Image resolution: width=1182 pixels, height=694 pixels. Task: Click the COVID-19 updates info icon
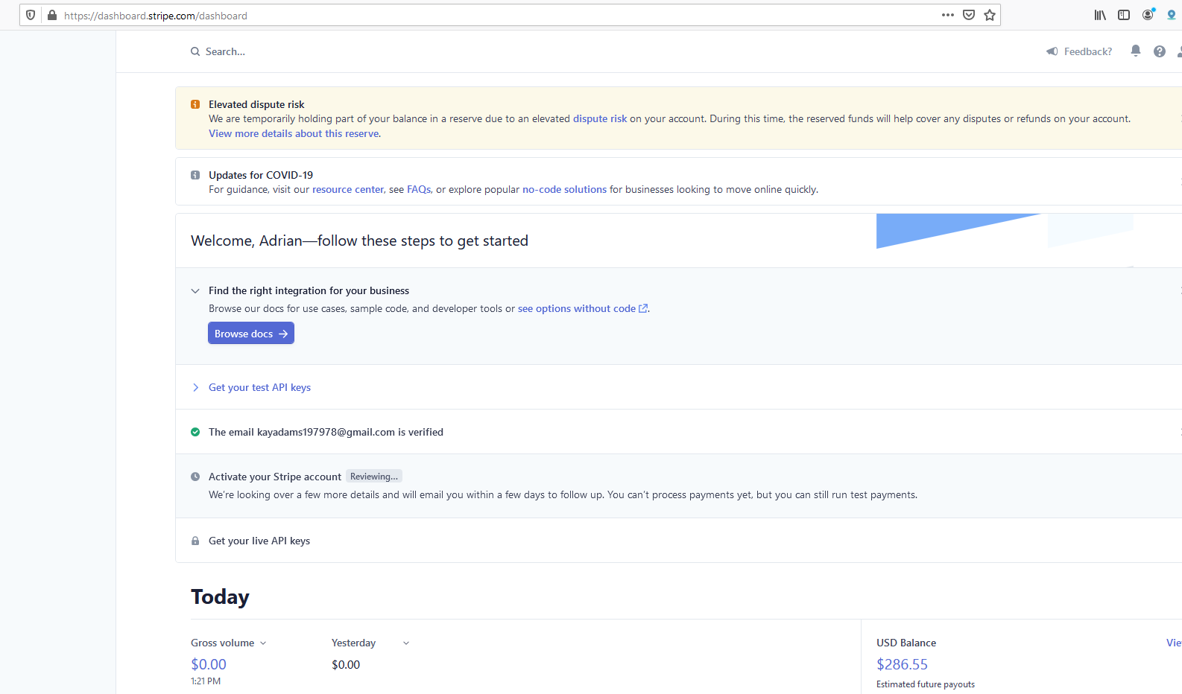pyautogui.click(x=195, y=175)
